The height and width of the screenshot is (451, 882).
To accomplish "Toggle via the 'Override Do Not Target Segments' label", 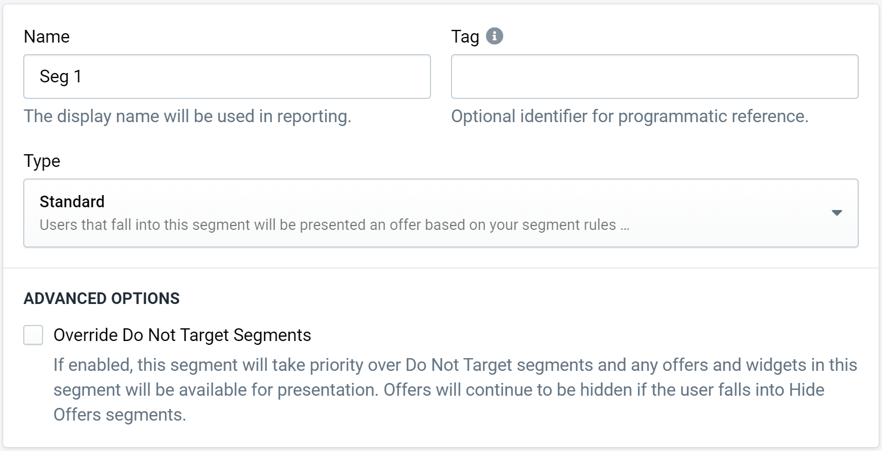I will [182, 335].
